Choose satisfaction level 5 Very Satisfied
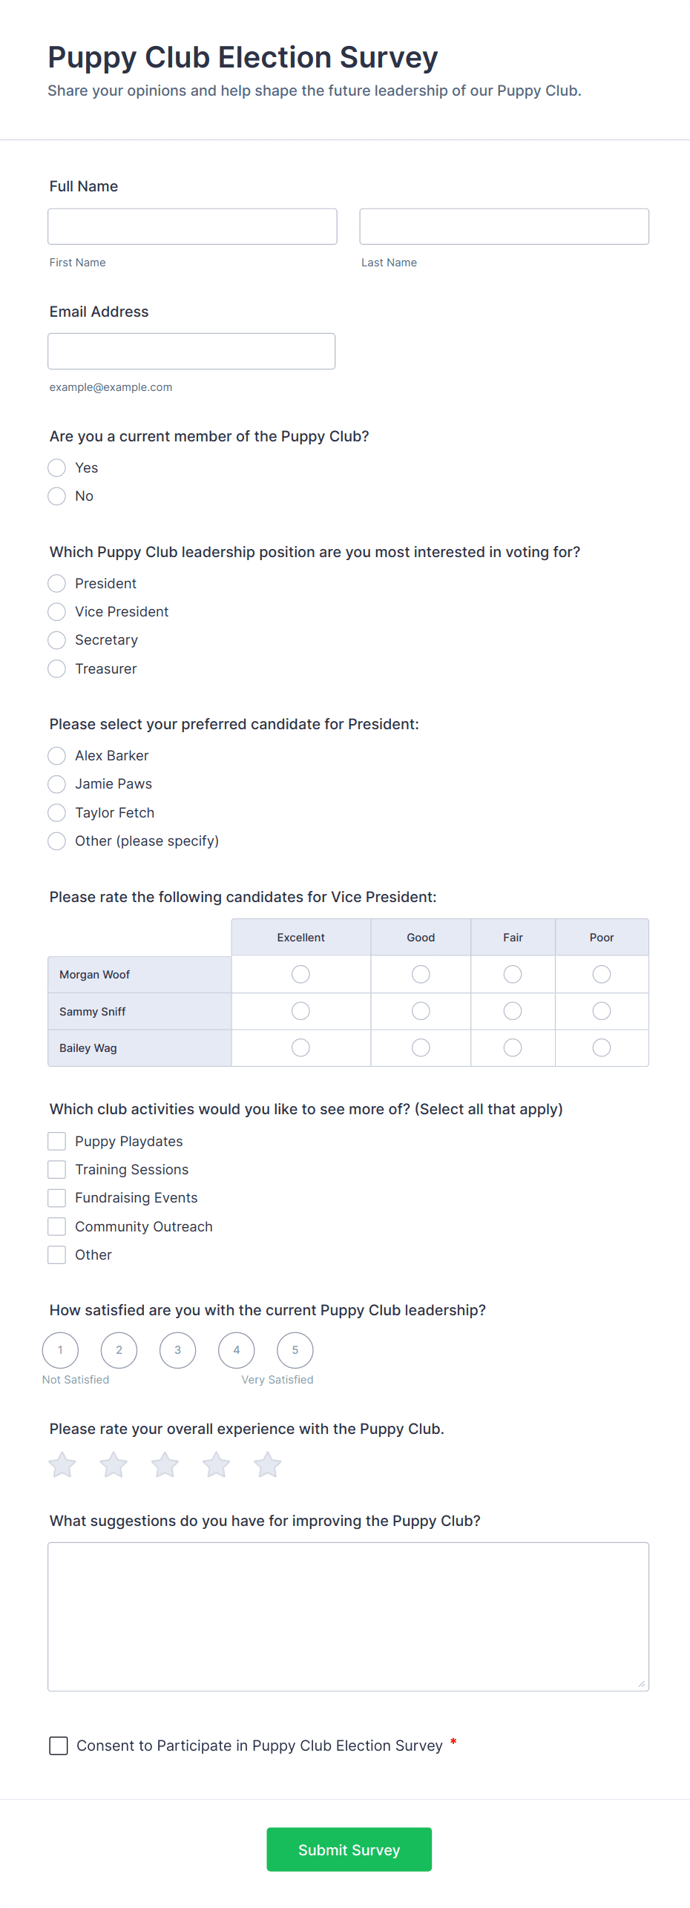The image size is (690, 1908). [x=295, y=1350]
